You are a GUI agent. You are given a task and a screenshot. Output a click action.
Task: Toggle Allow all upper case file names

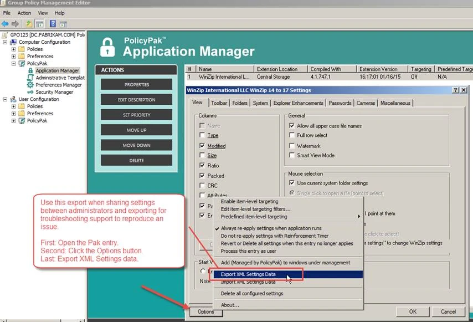292,126
